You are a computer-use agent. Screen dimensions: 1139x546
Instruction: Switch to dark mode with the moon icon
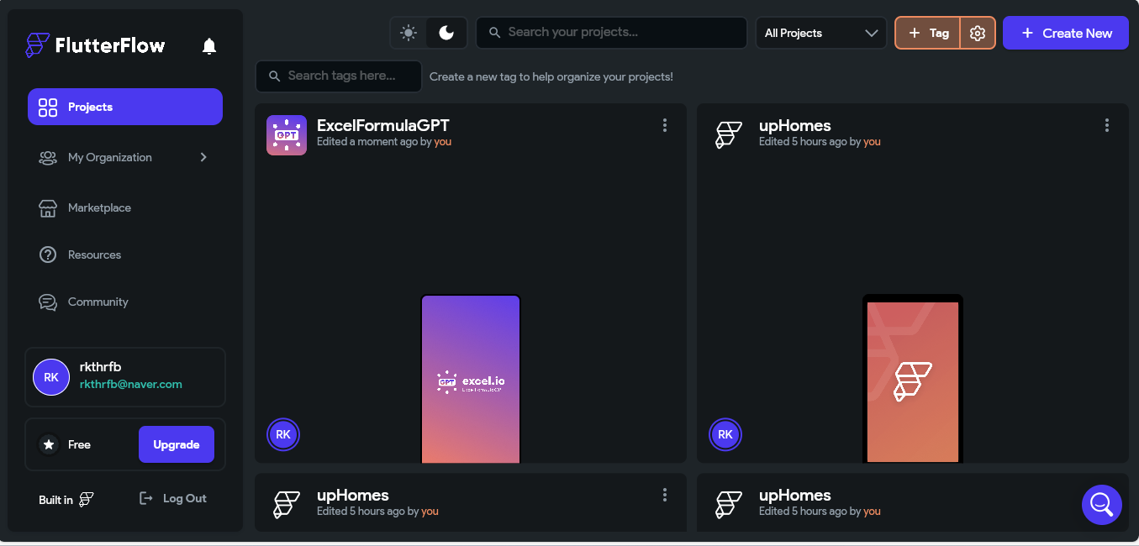[x=446, y=33]
